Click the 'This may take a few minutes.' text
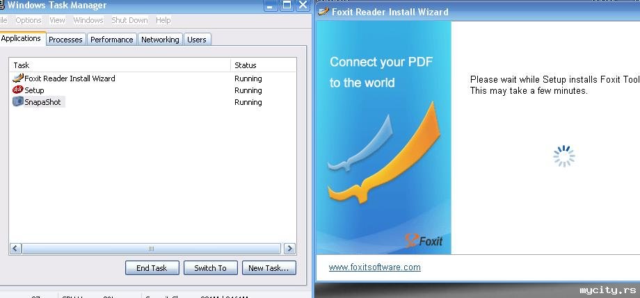 point(529,90)
